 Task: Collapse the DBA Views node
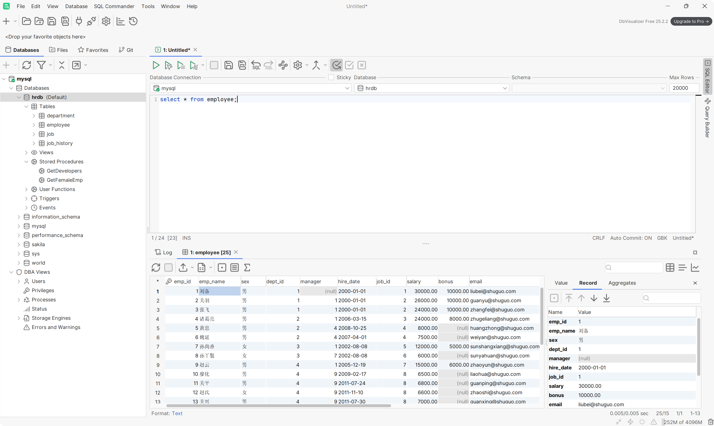(11, 272)
